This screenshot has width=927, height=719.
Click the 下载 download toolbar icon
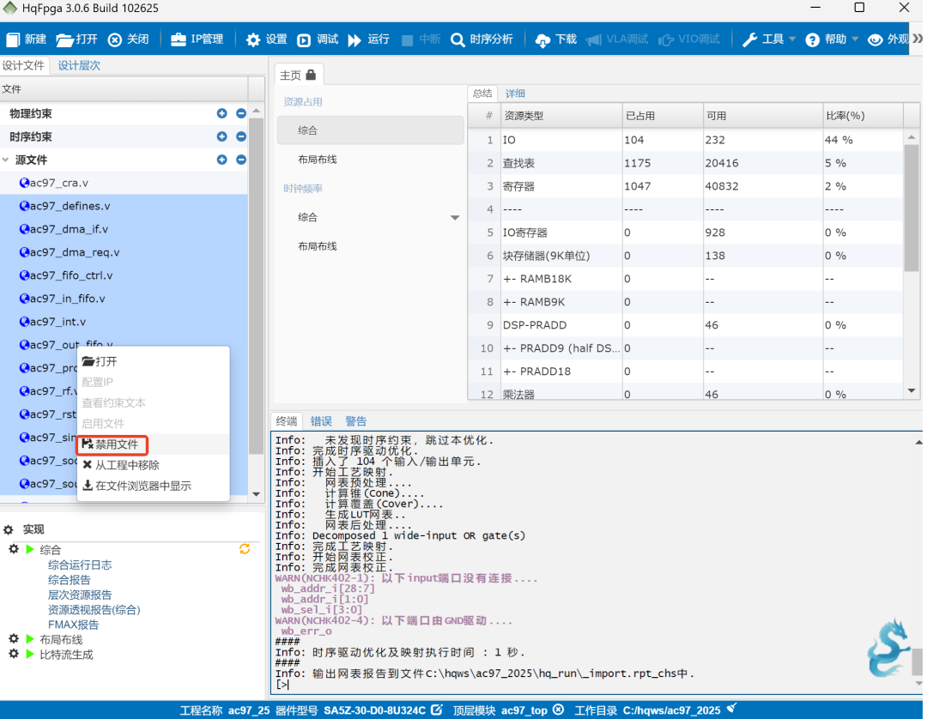point(542,40)
